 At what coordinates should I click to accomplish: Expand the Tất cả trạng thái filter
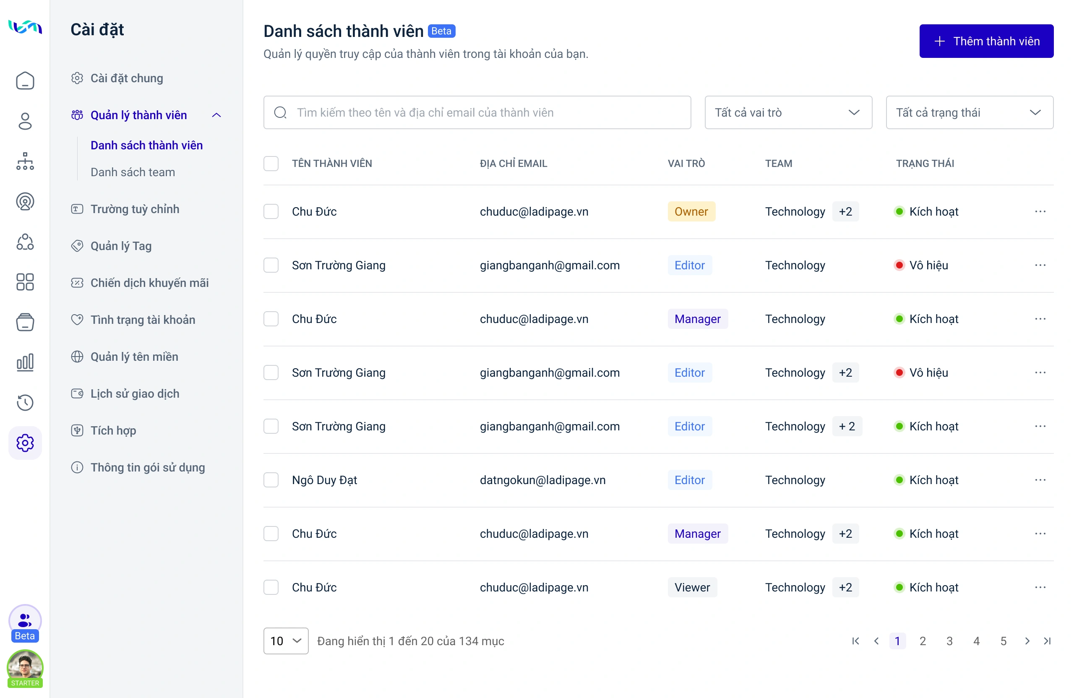(x=969, y=112)
